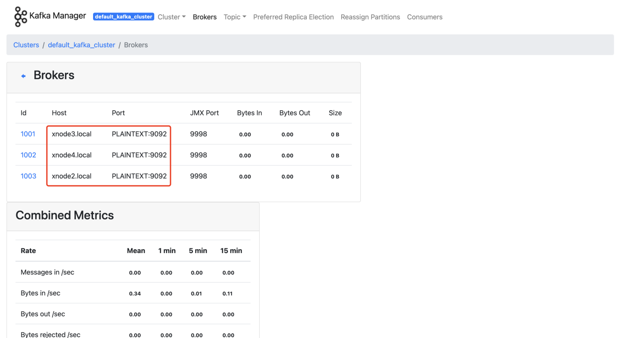Click the Host column header

click(x=59, y=113)
